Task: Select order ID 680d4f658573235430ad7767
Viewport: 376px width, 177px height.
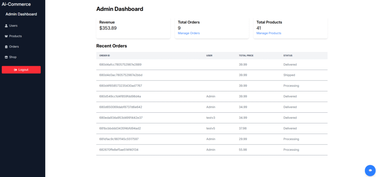Action: [120, 86]
